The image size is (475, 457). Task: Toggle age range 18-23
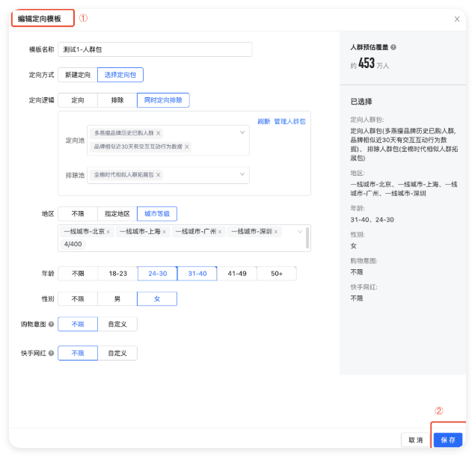(x=118, y=274)
